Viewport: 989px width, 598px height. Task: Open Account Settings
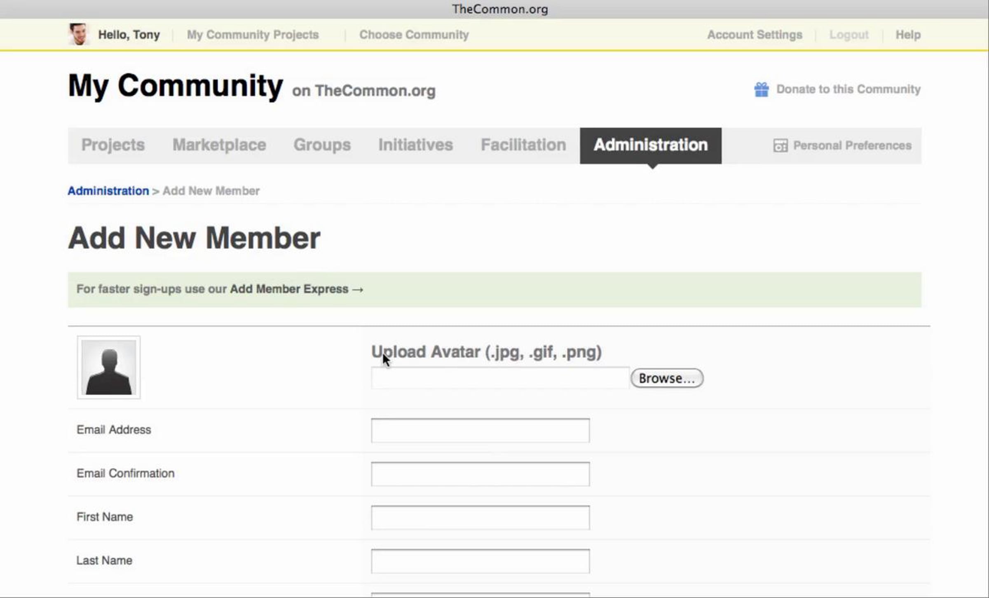tap(755, 35)
